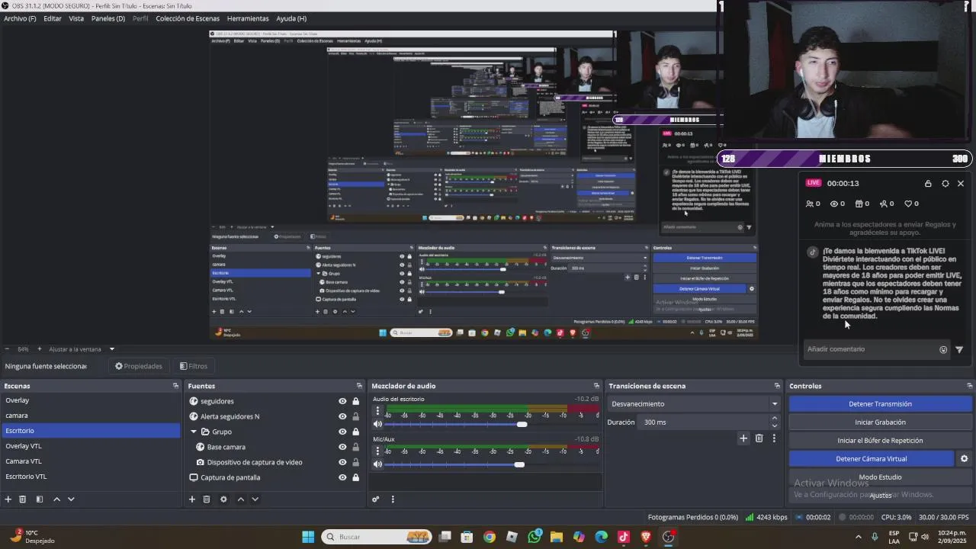Image resolution: width=976 pixels, height=549 pixels.
Task: Open Mic/Aux options dots
Action: click(377, 451)
